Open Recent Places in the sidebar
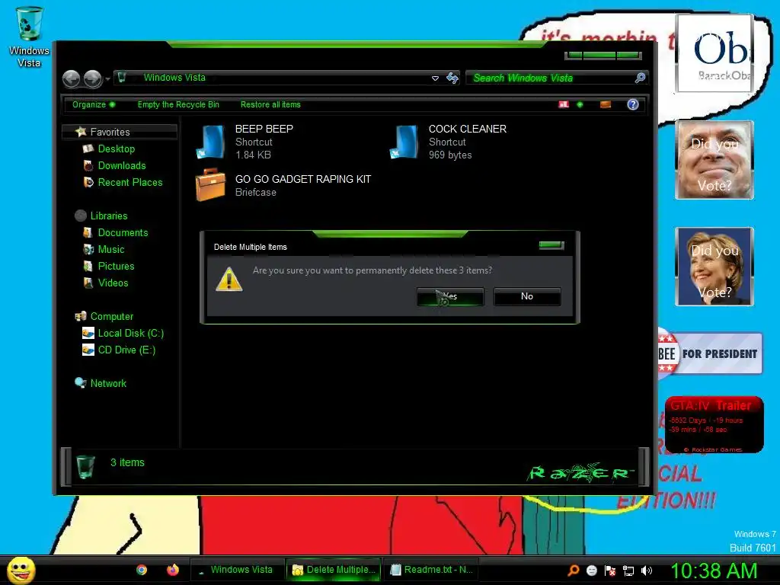780x585 pixels. coord(129,183)
